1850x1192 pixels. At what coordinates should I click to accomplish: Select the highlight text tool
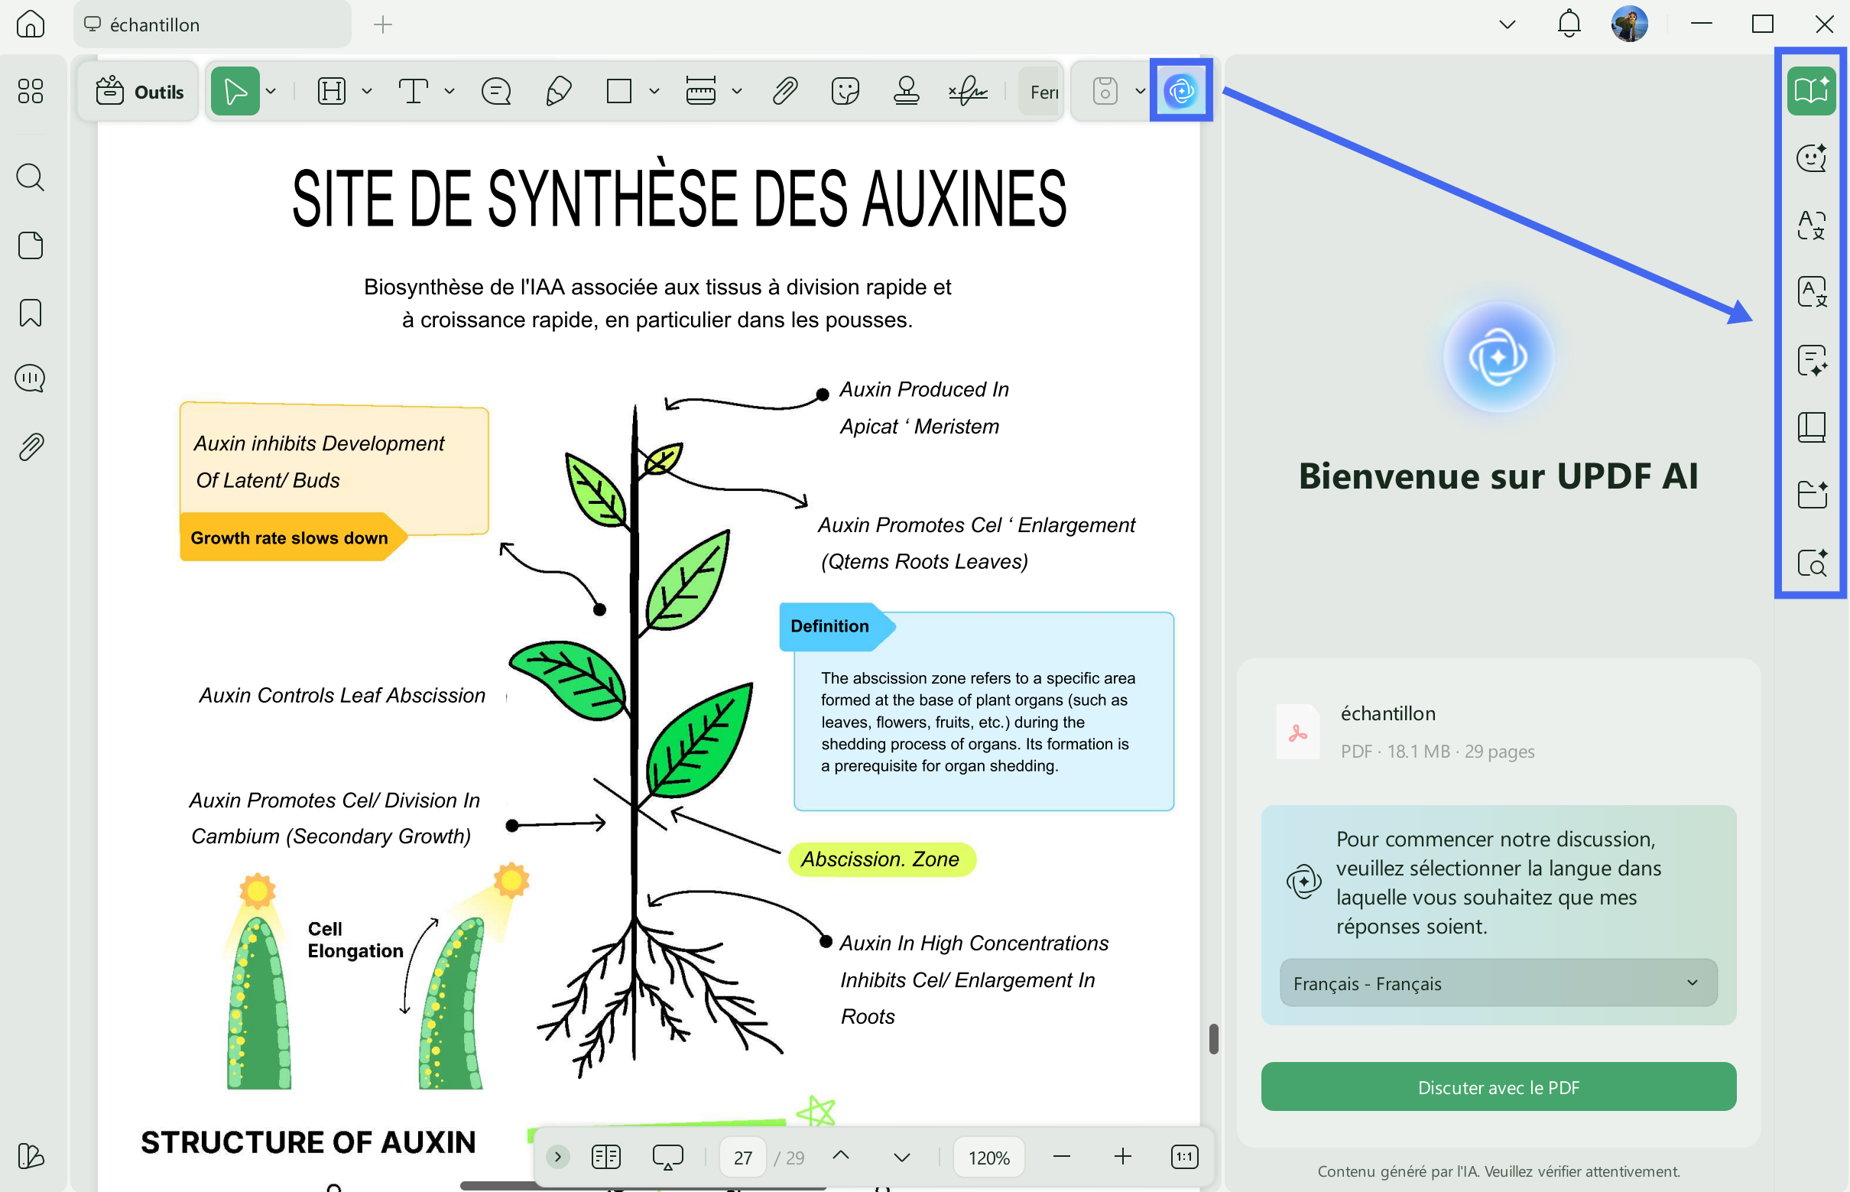coord(332,91)
